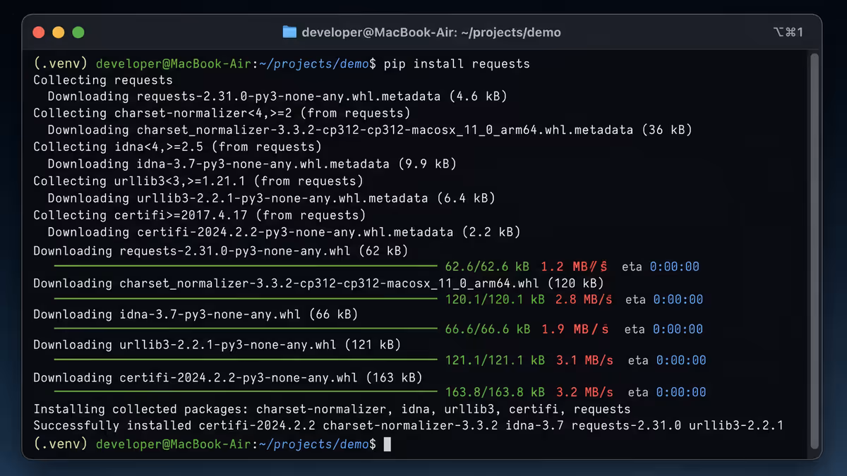Click the progress bar for charset_normalizer download
This screenshot has height=476, width=847.
pos(246,299)
